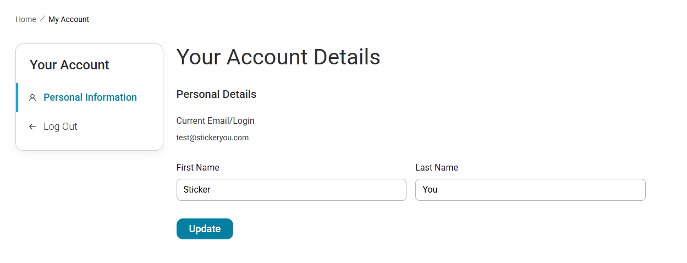Click the left arrow icon beside Log Out

32,127
